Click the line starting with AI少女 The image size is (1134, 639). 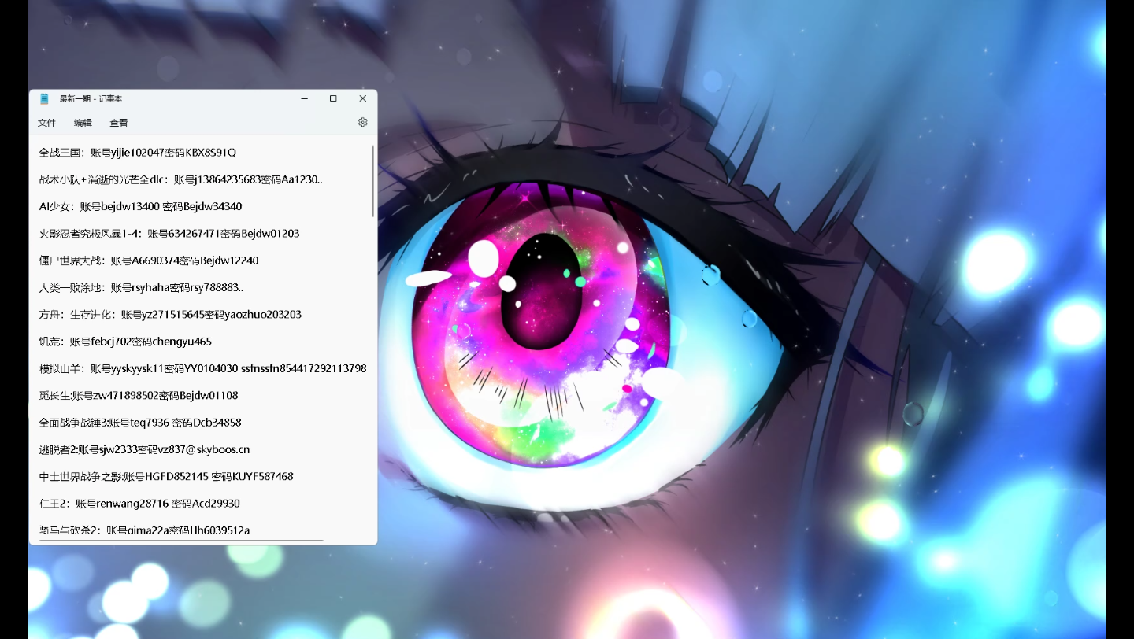pyautogui.click(x=140, y=206)
